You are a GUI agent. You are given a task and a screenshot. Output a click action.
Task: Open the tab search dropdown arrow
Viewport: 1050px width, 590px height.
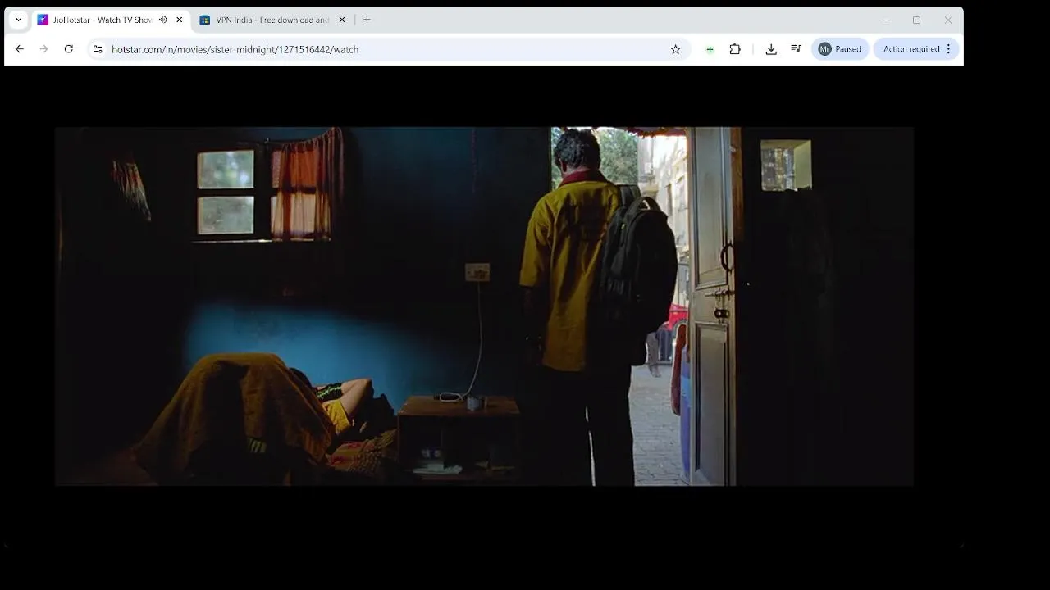click(18, 20)
